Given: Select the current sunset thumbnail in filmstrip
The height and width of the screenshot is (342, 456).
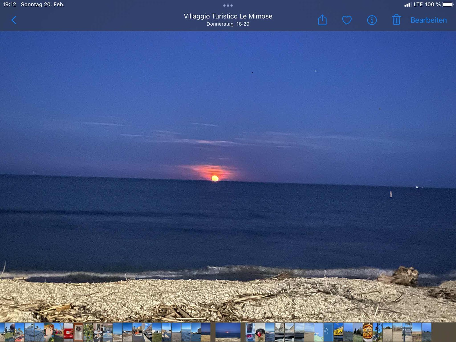Looking at the screenshot, I should [x=228, y=332].
